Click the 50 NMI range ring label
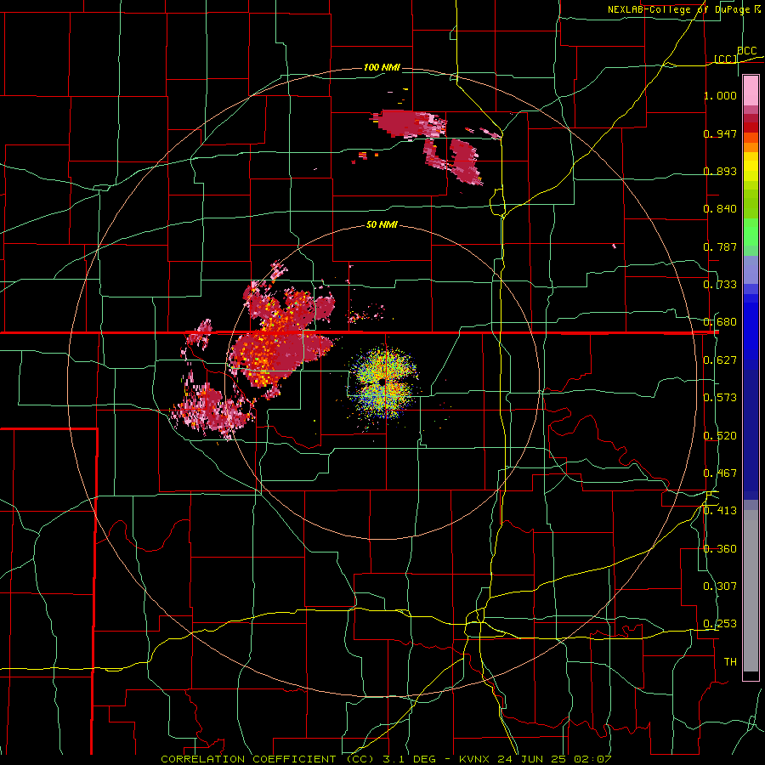This screenshot has width=765, height=765. pyautogui.click(x=382, y=224)
